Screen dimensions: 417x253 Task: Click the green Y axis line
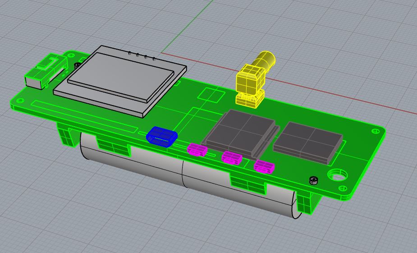(188, 26)
